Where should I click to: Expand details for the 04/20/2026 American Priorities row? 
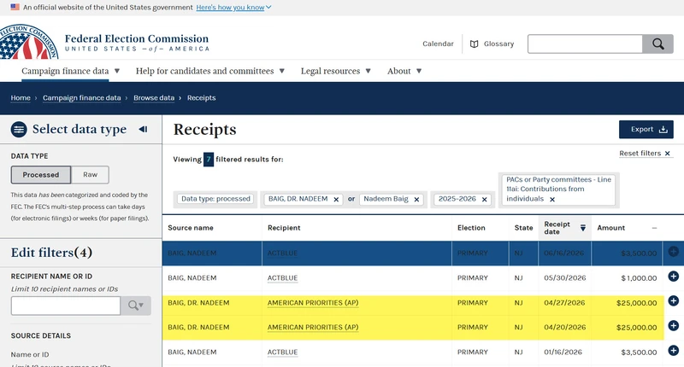673,326
